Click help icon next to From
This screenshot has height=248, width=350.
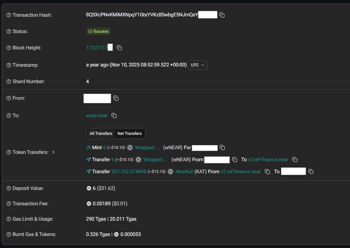[9, 98]
